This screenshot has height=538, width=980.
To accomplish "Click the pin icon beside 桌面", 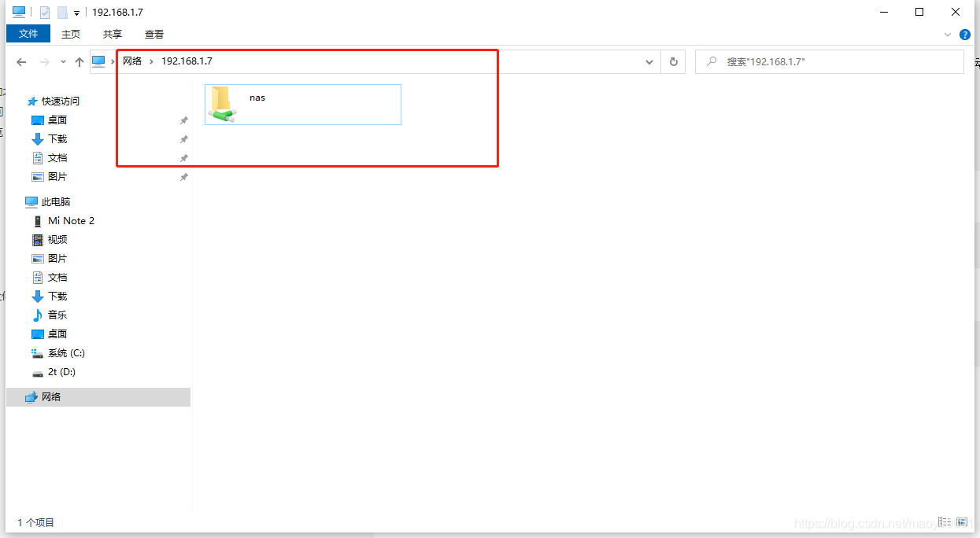I will pyautogui.click(x=184, y=120).
